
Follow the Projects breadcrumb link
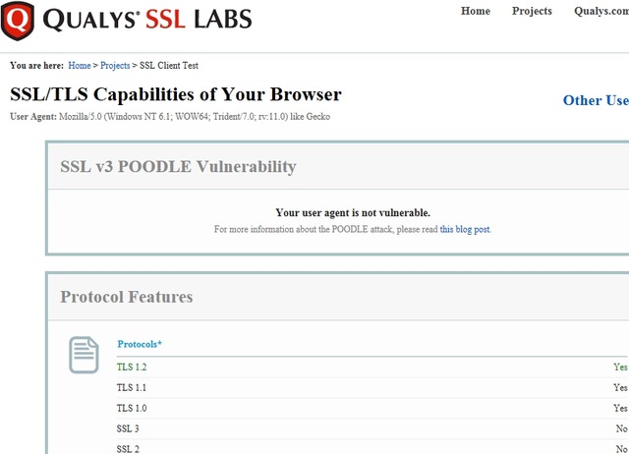(115, 66)
